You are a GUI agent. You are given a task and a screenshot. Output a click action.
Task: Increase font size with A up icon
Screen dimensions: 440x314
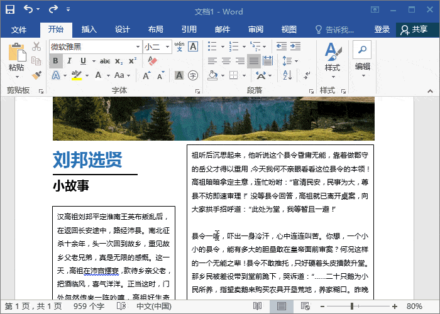pos(146,75)
